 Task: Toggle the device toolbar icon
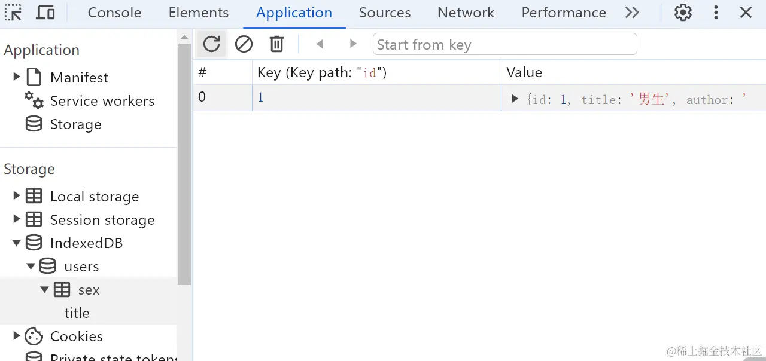(x=45, y=13)
